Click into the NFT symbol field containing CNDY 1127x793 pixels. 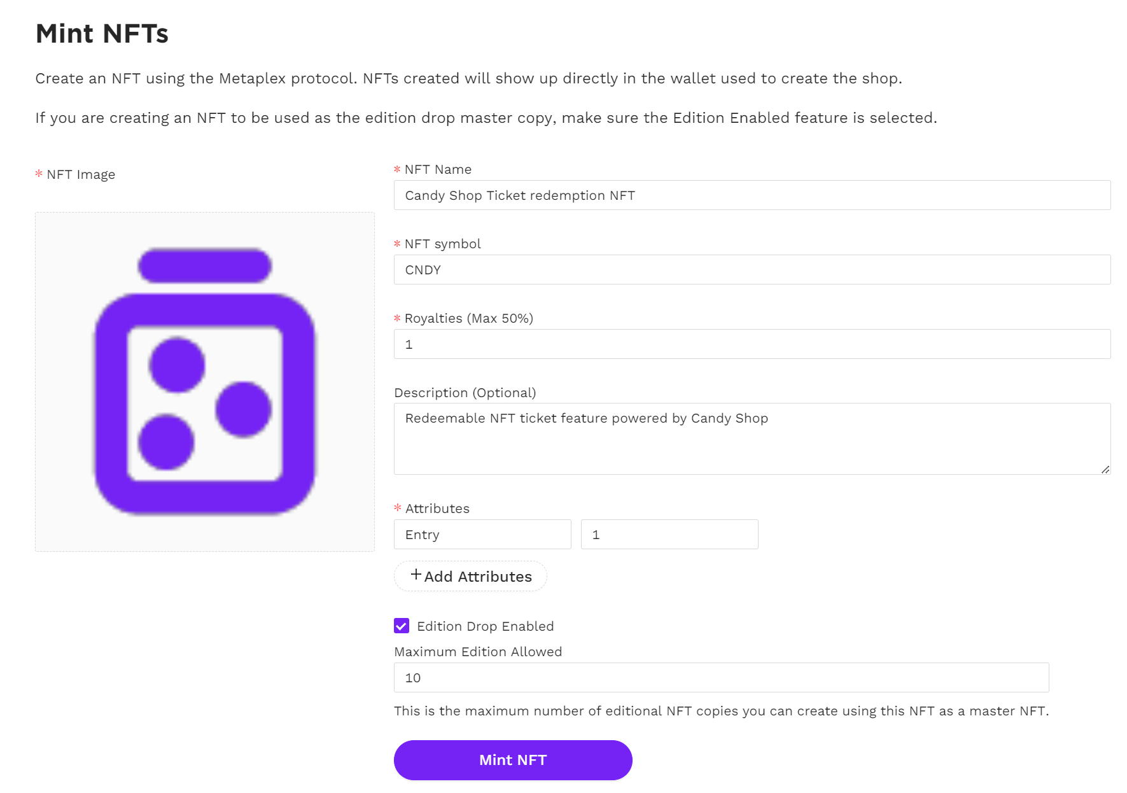[752, 270]
